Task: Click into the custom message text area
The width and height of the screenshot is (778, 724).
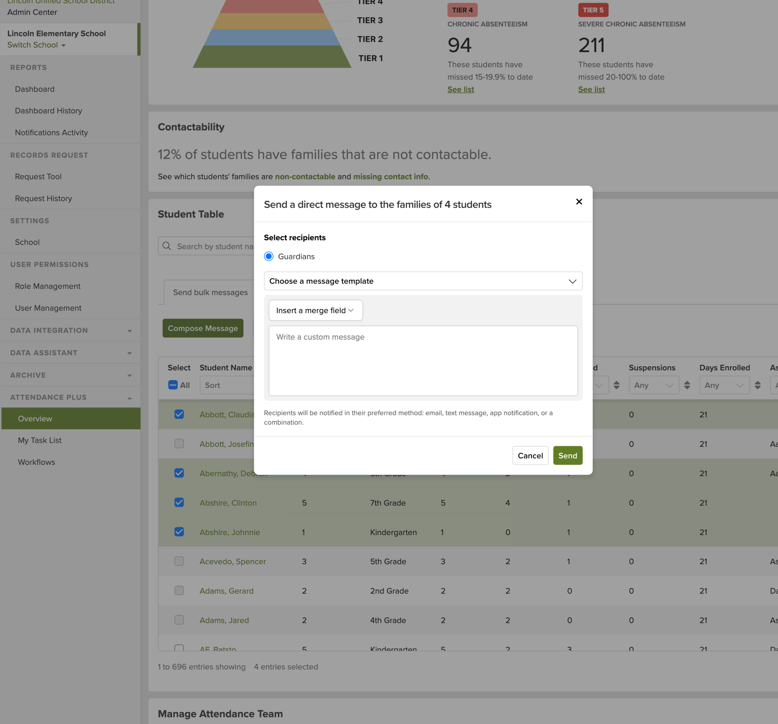Action: (423, 360)
